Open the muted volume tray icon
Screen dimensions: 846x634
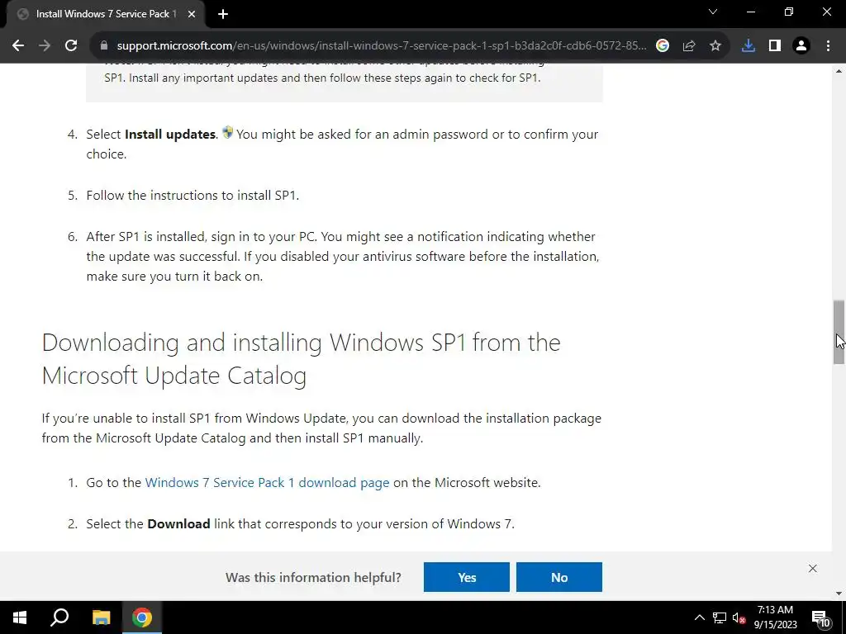click(739, 617)
